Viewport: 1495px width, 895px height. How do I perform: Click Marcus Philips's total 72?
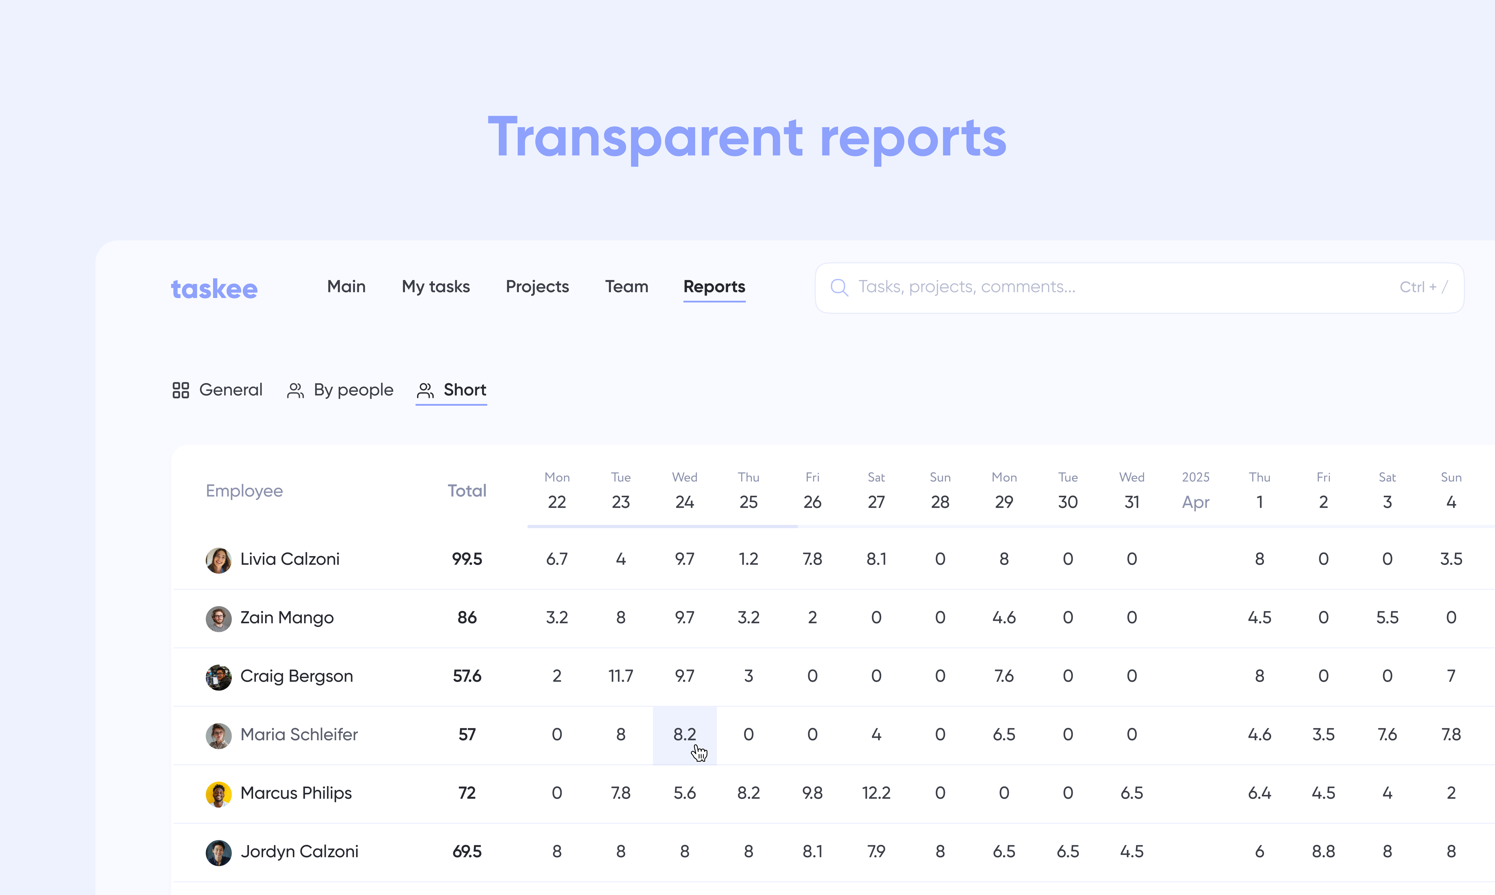point(467,794)
